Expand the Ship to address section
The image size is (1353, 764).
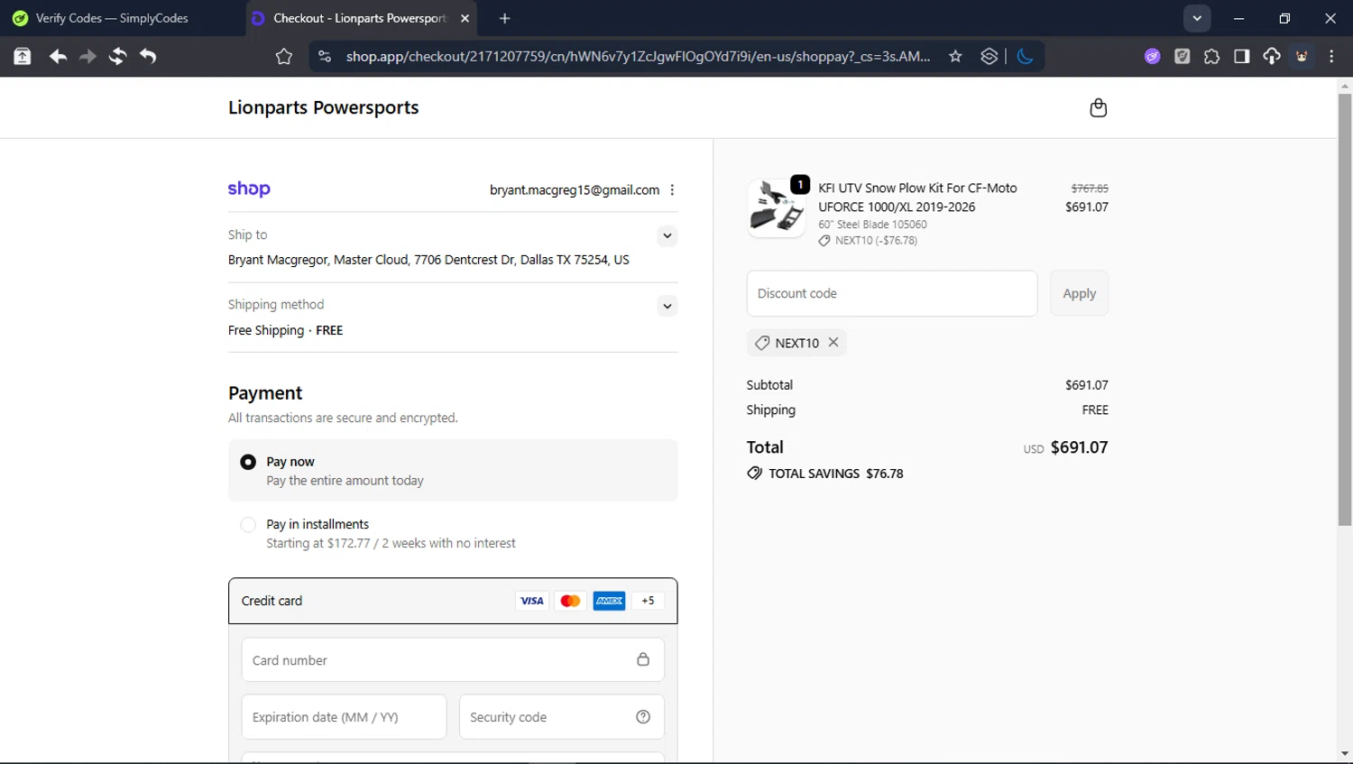667,235
